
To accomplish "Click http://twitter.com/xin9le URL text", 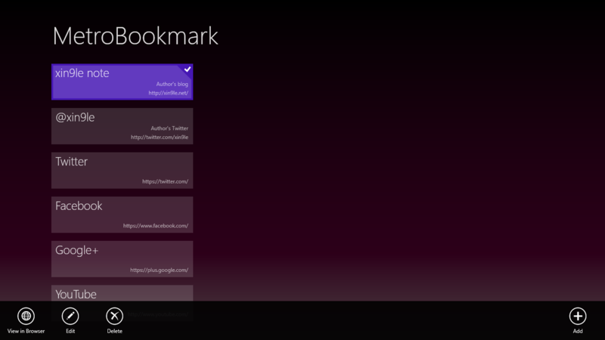I will pos(160,138).
